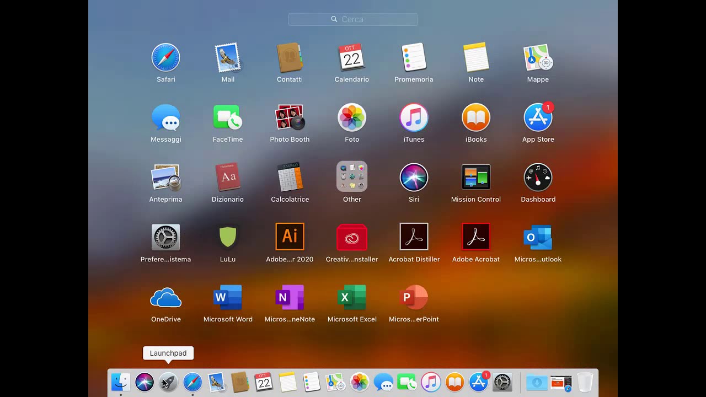Click Mail stamp icon in the Dock
Screen dimensions: 706x397
click(x=216, y=382)
